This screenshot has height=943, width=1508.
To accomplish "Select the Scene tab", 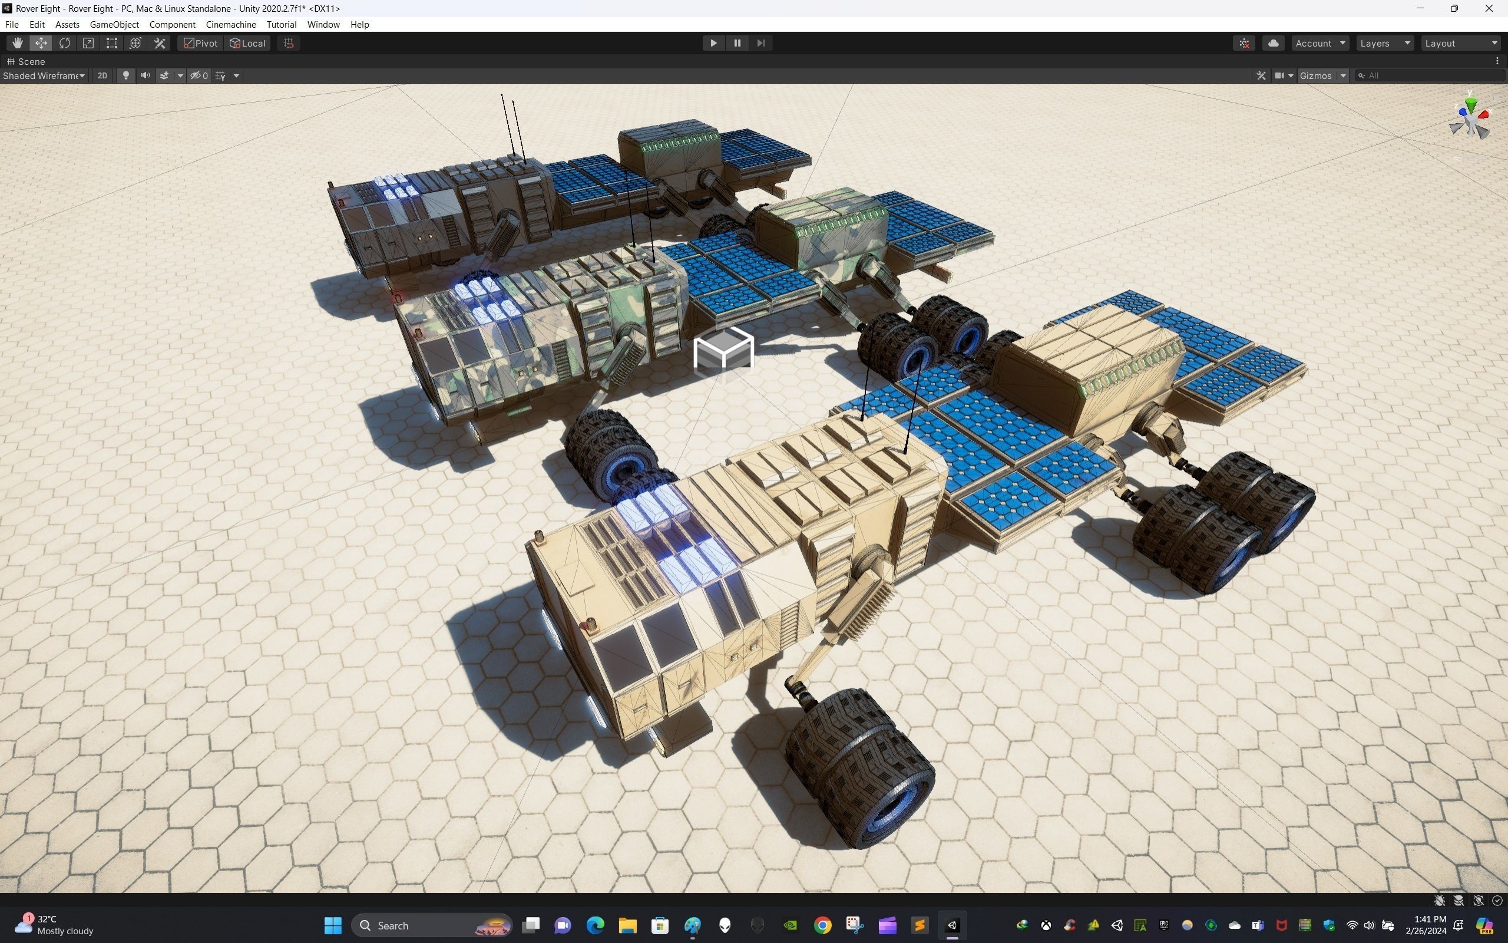I will coord(26,61).
